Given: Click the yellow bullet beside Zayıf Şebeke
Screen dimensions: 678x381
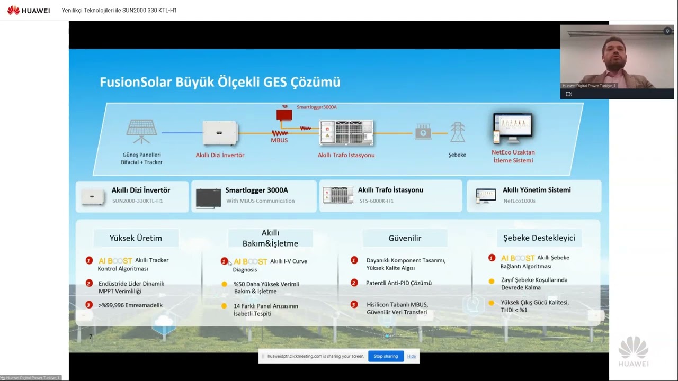Looking at the screenshot, I should pyautogui.click(x=491, y=280).
